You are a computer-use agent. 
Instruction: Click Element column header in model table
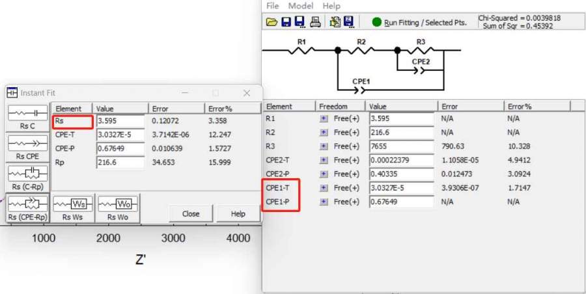[289, 107]
